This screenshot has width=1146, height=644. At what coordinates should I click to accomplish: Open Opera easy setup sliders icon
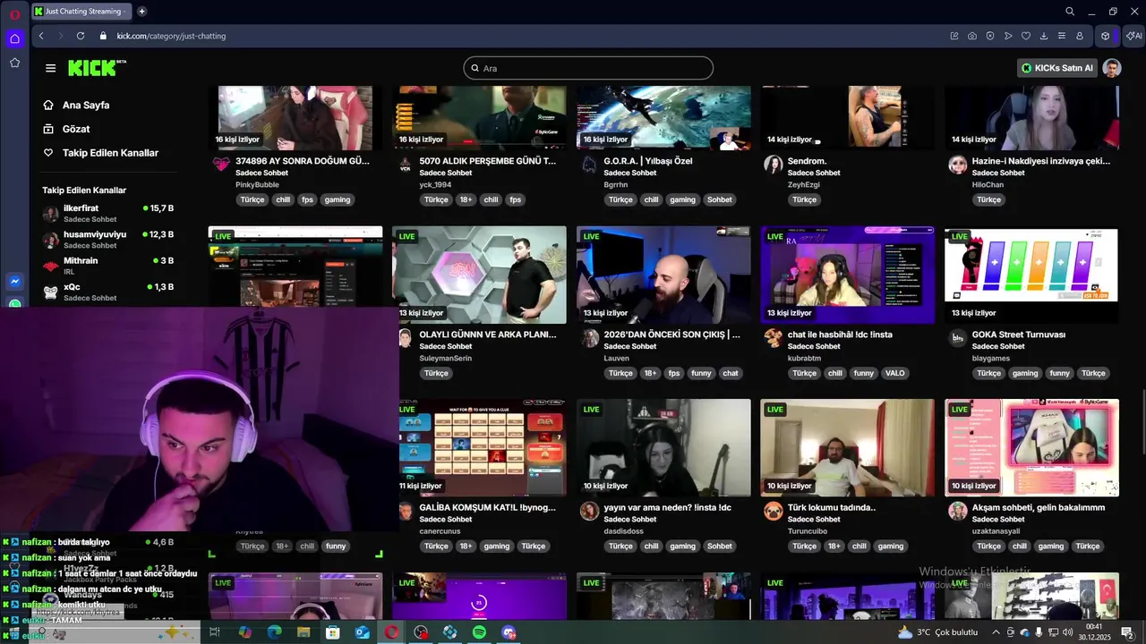click(x=1062, y=36)
